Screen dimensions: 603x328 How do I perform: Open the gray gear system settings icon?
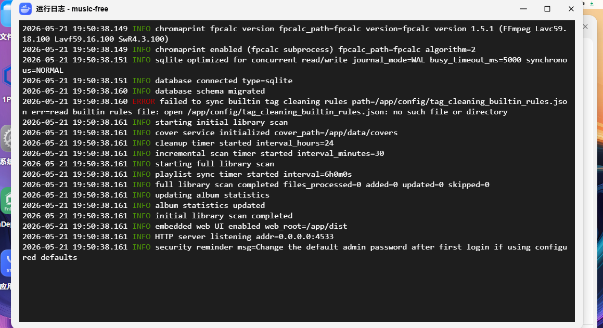click(x=6, y=138)
